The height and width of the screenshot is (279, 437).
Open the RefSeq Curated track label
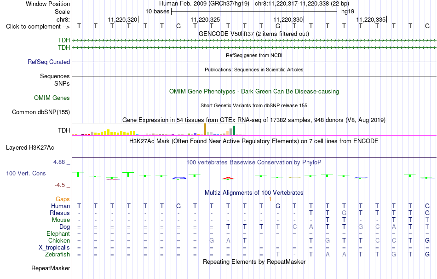tap(48, 62)
